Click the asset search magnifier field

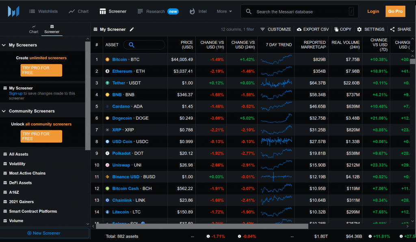point(144,45)
